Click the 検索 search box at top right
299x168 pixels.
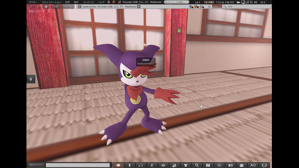coord(247,7)
